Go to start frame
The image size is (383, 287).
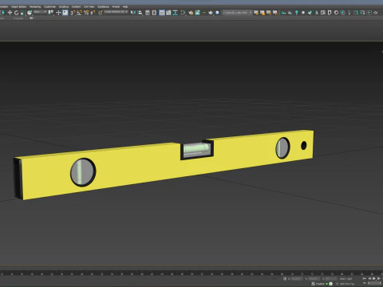tap(365, 278)
